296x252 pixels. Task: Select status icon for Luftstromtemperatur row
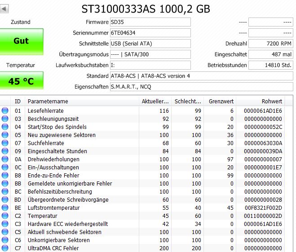point(5,208)
